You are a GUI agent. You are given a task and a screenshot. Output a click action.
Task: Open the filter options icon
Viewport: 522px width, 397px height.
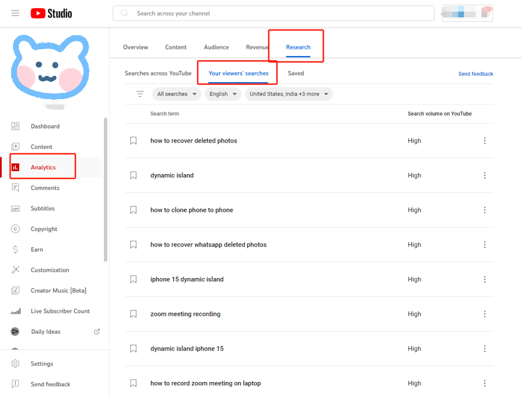[140, 94]
